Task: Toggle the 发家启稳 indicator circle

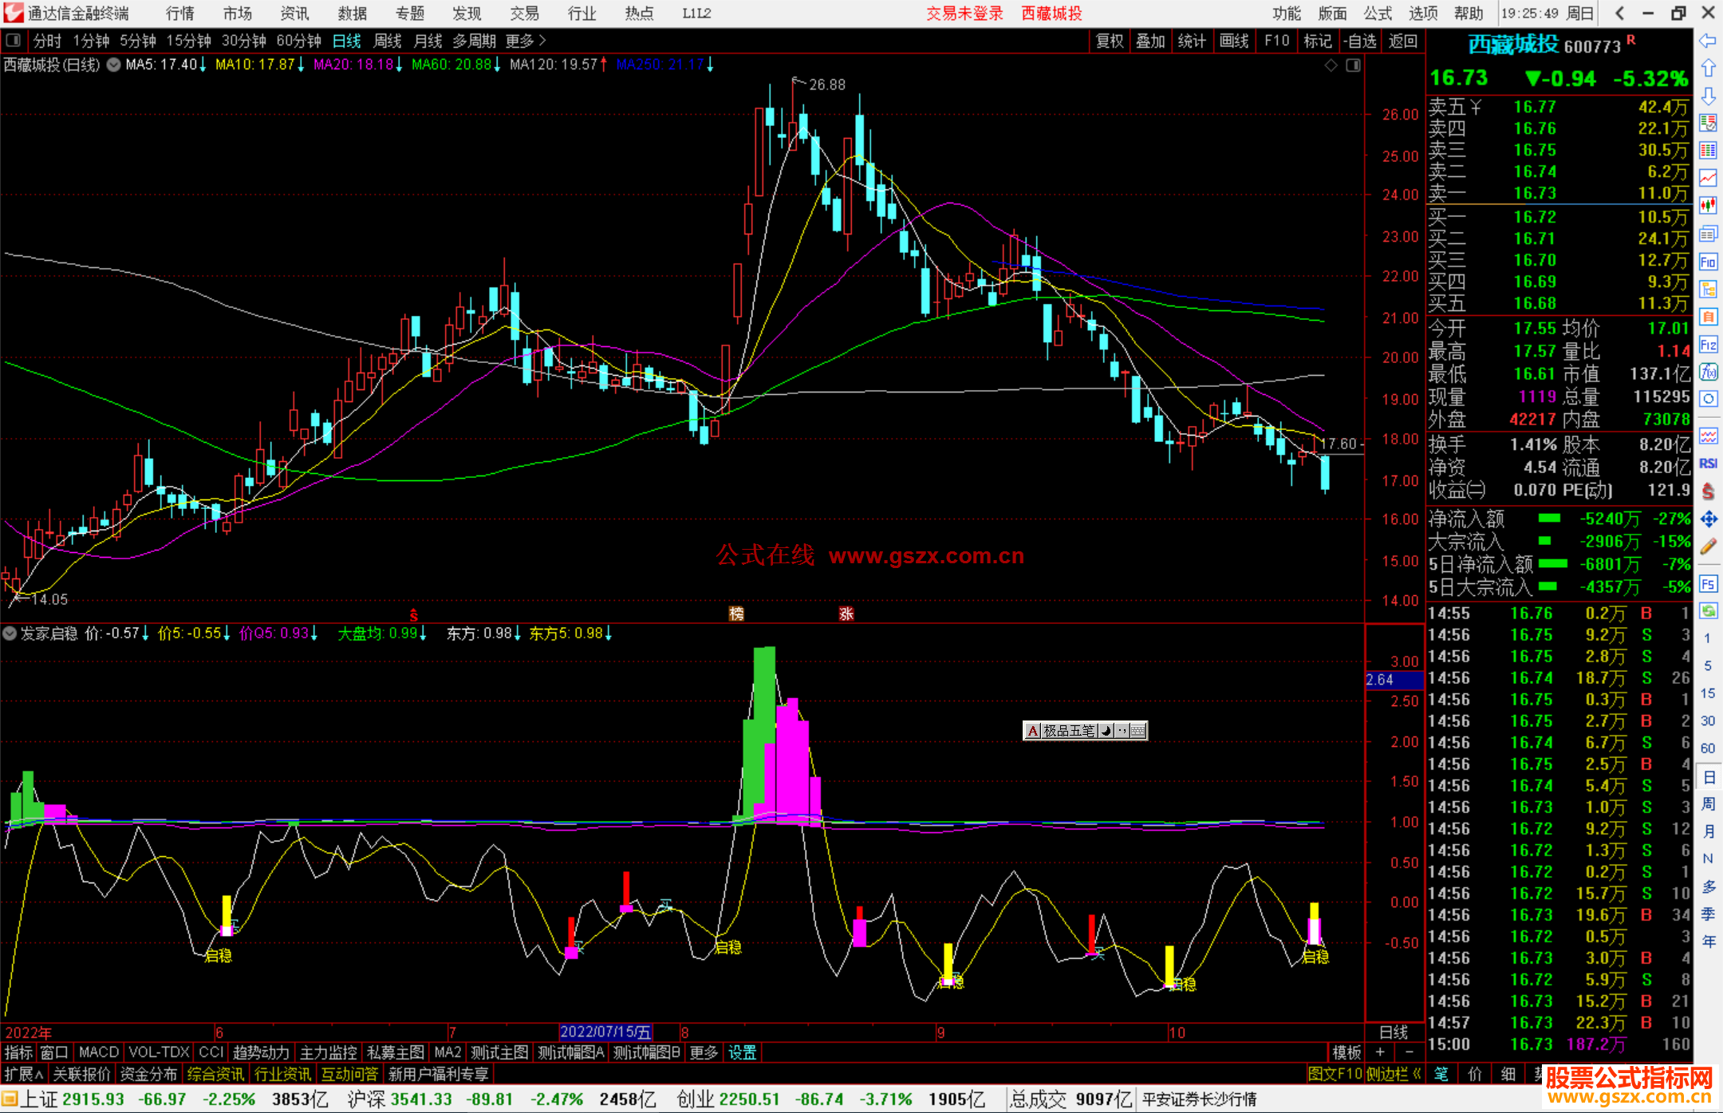Action: click(x=10, y=633)
